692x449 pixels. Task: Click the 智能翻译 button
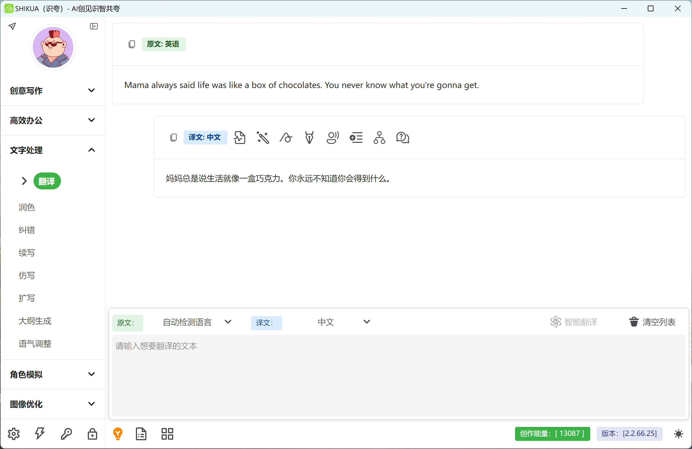pos(574,322)
